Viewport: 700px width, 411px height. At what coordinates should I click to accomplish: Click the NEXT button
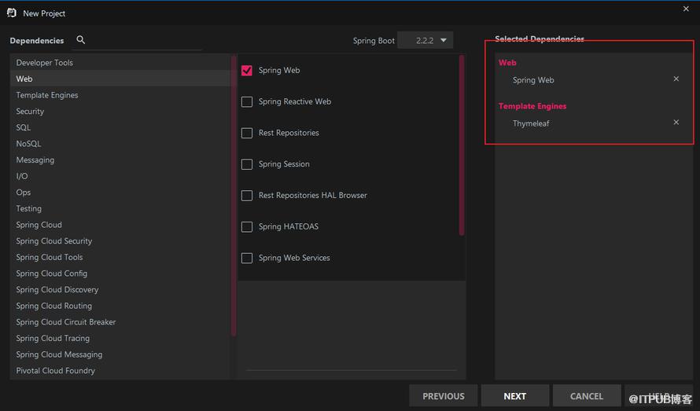pos(514,396)
